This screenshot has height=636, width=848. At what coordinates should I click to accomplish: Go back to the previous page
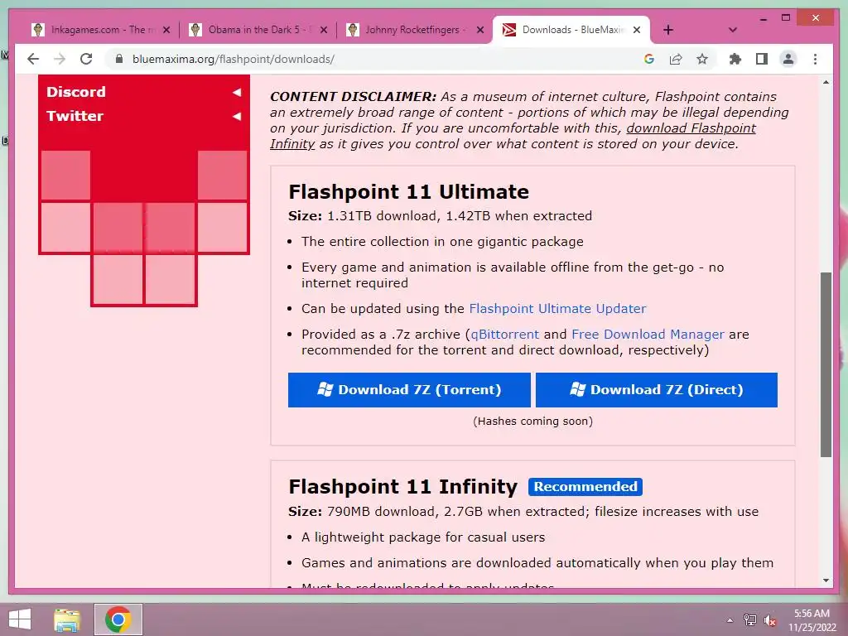pos(33,59)
